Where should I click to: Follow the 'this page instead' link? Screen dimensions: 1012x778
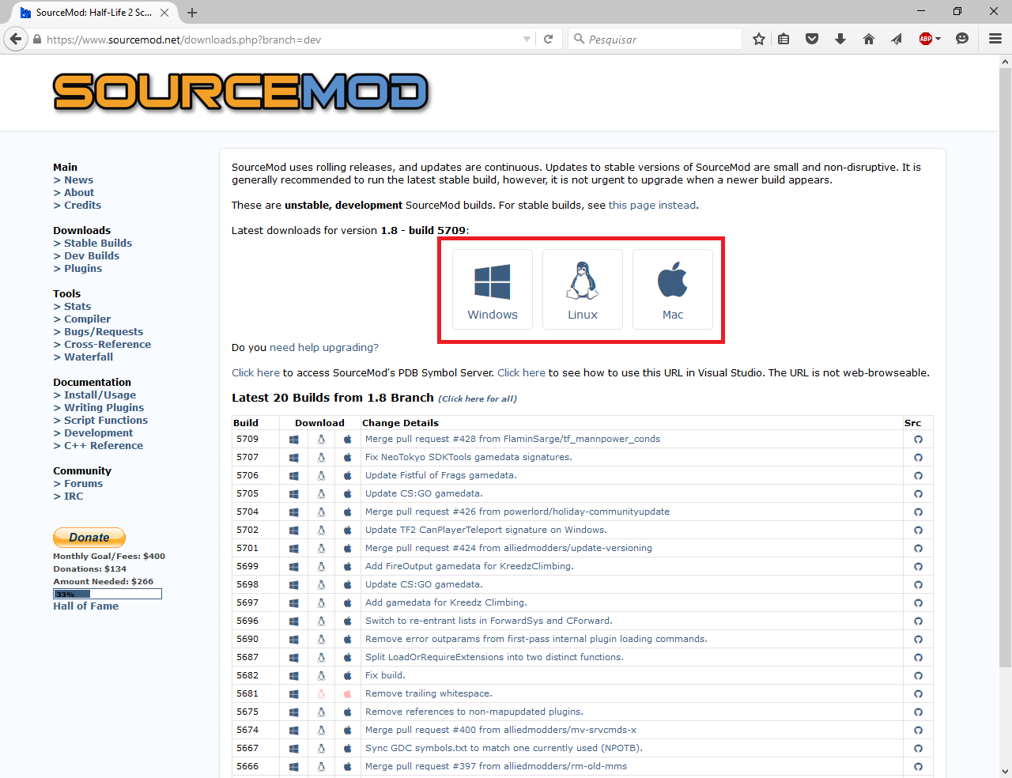pos(652,206)
